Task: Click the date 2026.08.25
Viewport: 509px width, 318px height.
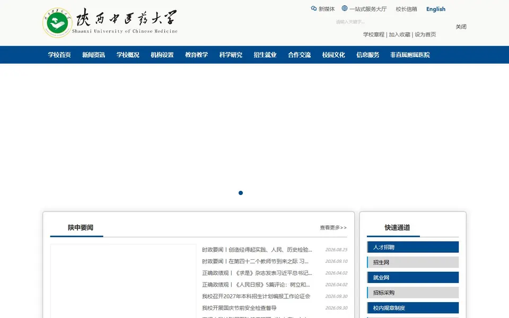Action: tap(336, 250)
